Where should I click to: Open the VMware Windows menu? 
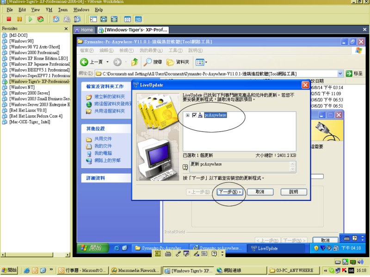[81, 10]
